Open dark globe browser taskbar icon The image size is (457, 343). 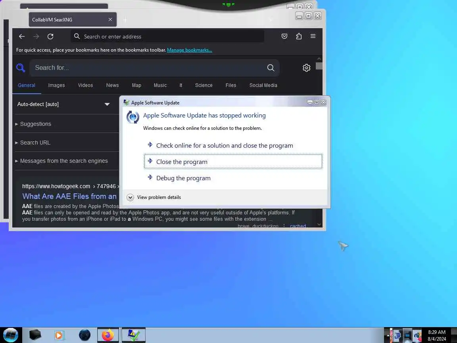pos(84,335)
